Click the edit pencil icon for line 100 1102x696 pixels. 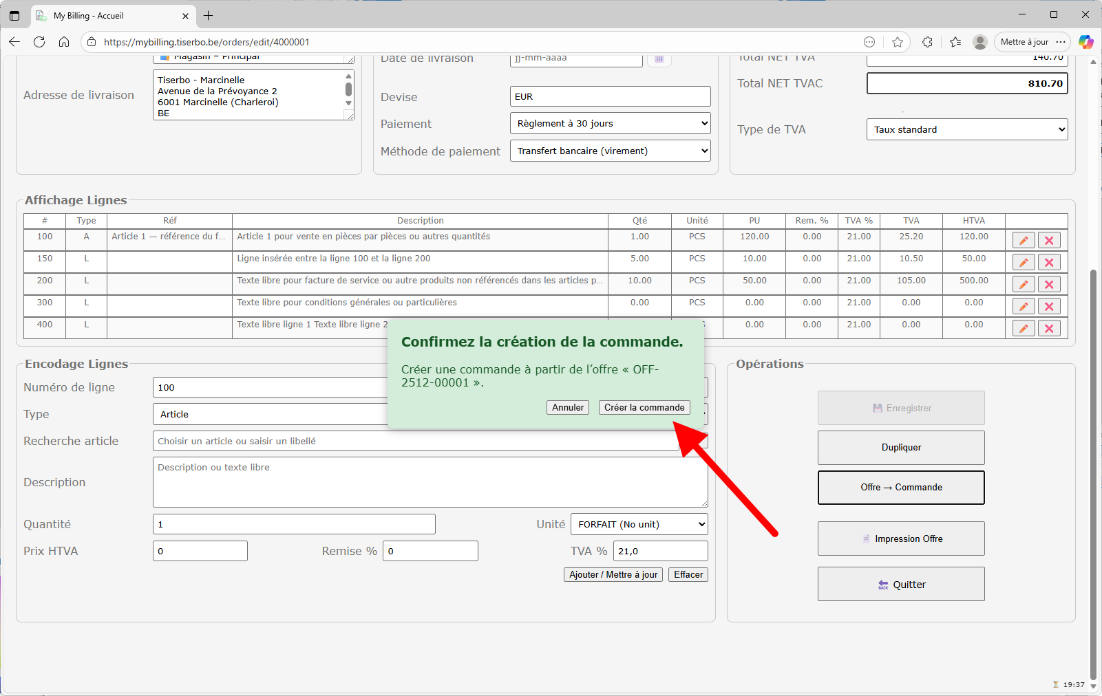point(1024,241)
